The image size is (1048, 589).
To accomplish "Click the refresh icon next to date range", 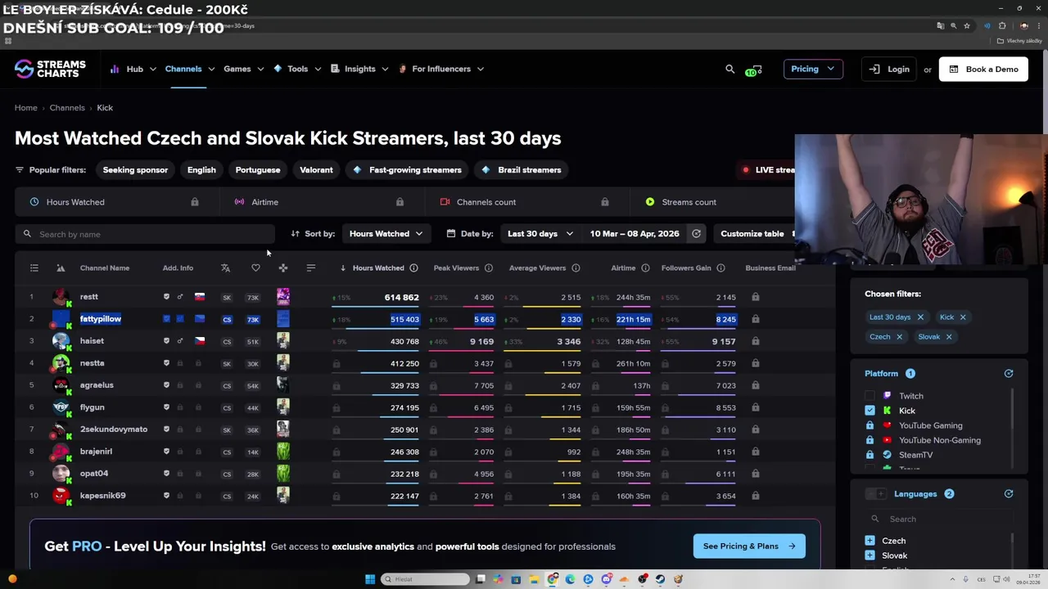I will 696,234.
